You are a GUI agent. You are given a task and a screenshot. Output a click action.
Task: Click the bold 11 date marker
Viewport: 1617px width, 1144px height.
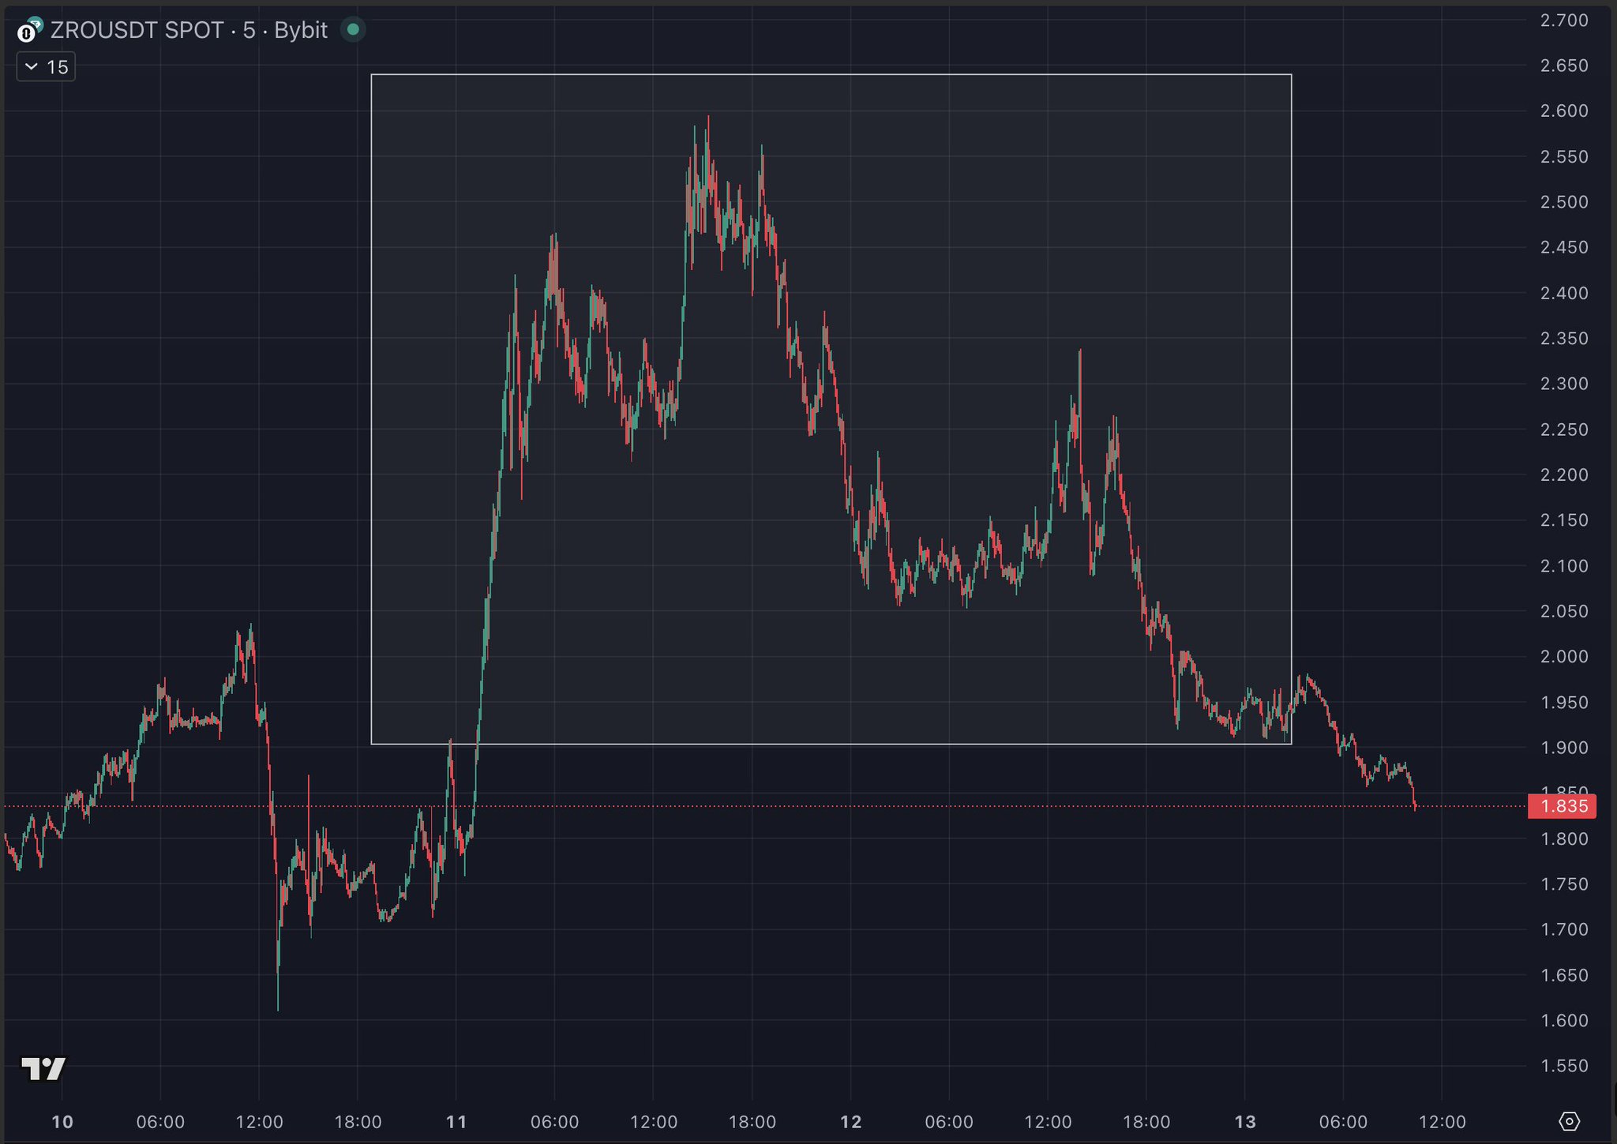pos(456,1122)
